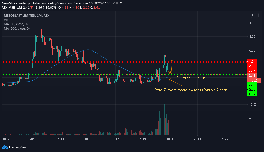
Task: Click the 2.05 green price label
Action: (x=252, y=90)
